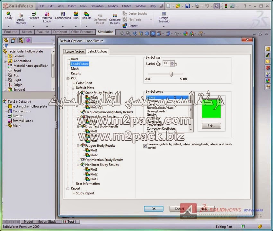Switch to the PropertyManager tab icon
Screen dimensions: 273x231
(x=13, y=40)
